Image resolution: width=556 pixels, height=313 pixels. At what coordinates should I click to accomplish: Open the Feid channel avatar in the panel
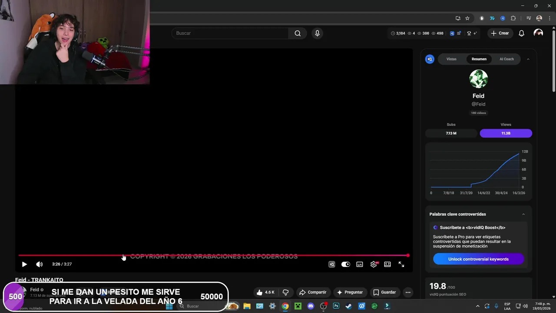479,79
